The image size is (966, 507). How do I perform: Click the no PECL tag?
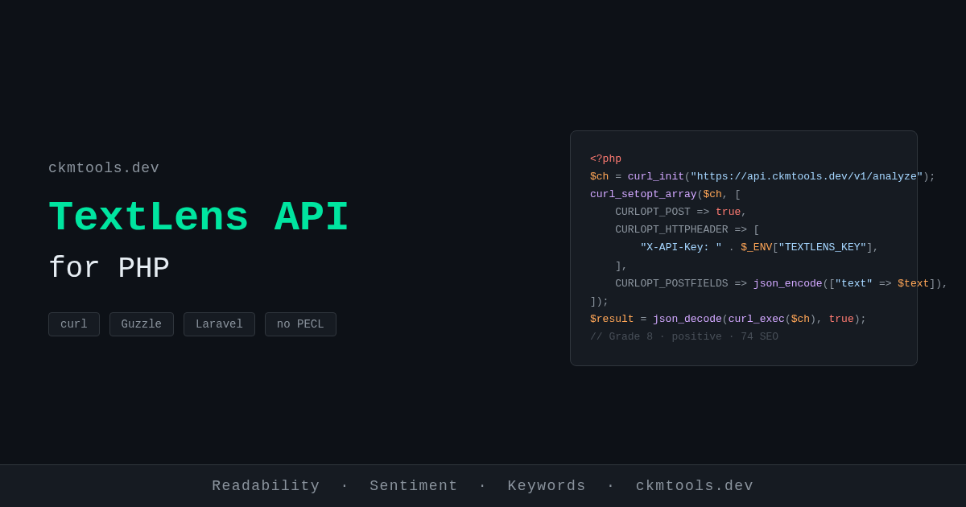[x=300, y=324]
